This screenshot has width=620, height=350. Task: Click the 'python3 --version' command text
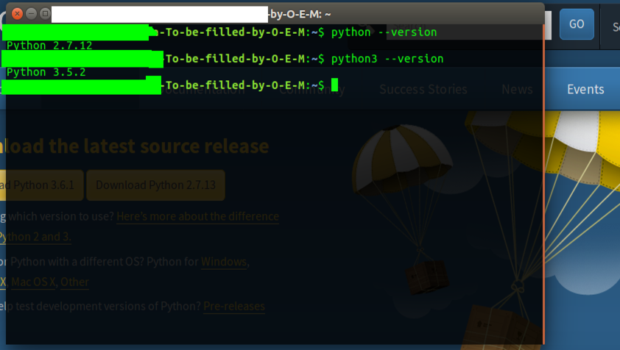[387, 59]
